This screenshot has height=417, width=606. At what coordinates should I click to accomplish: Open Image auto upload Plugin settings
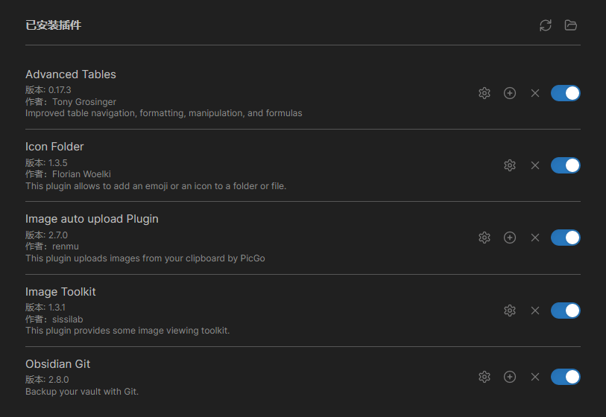[485, 238]
